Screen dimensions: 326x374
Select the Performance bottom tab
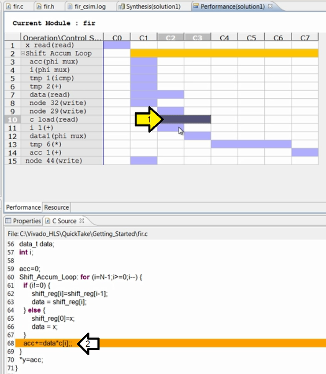tap(23, 207)
